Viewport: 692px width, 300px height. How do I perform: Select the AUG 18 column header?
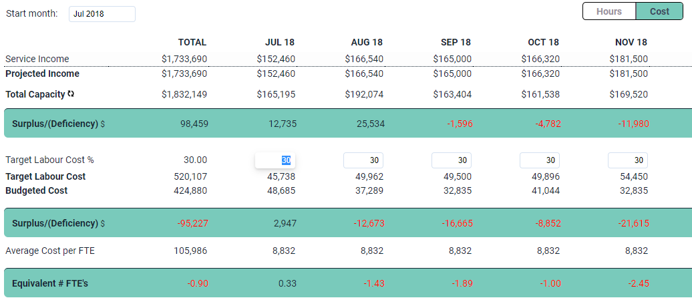click(367, 42)
